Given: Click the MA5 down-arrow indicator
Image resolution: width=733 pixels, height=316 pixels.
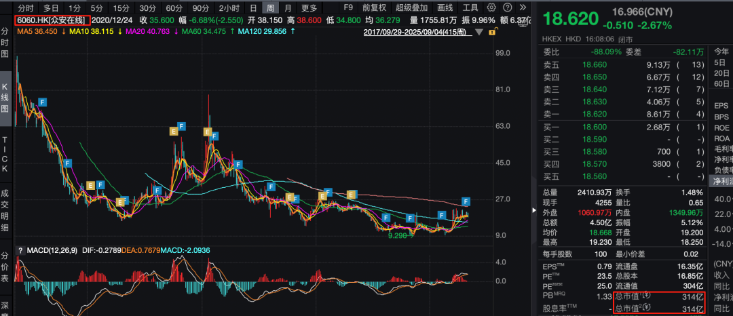Looking at the screenshot, I should point(63,31).
